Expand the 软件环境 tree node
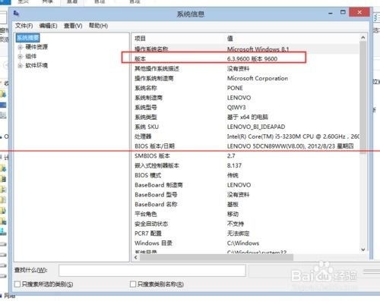This screenshot has width=380, height=301. [20, 66]
